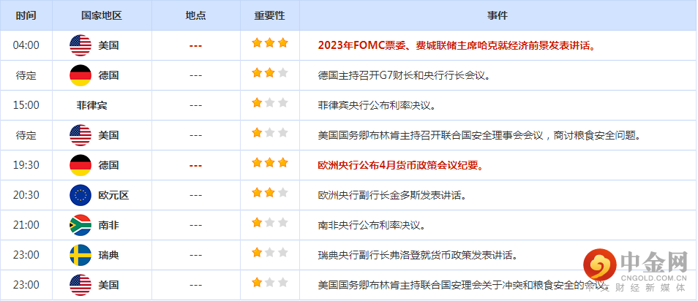Viewport: 698px width, 301px height.
Task: Click the US flag in the last 23:00 row
Action: point(80,285)
